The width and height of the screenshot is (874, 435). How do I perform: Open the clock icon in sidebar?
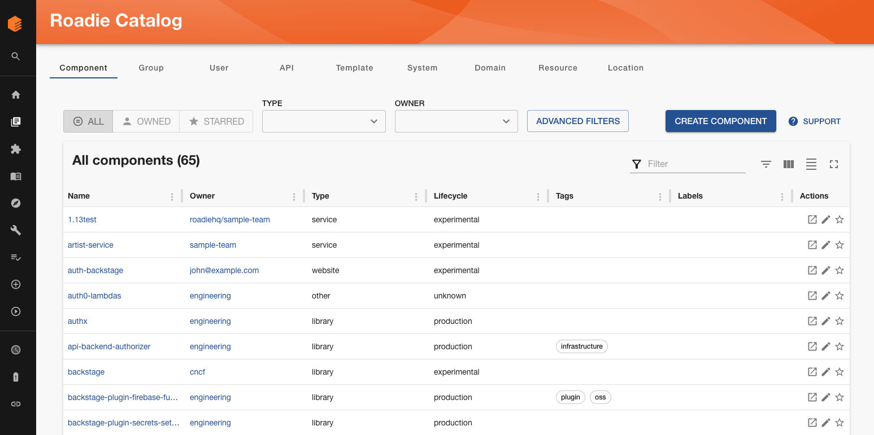[x=16, y=350]
